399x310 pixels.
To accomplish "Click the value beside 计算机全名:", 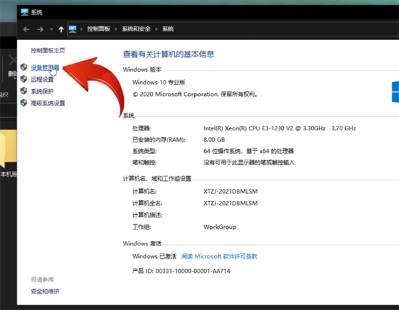I will (231, 203).
